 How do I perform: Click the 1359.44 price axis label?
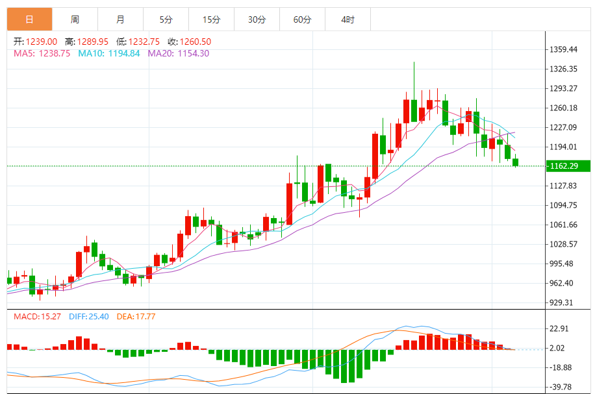[563, 49]
